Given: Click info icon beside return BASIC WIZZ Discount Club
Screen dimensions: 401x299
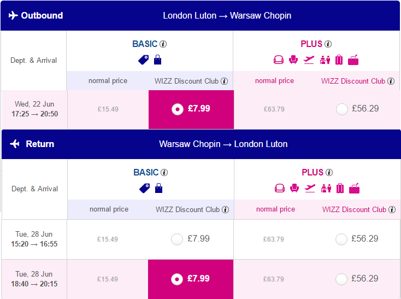Looking at the screenshot, I should 225,210.
